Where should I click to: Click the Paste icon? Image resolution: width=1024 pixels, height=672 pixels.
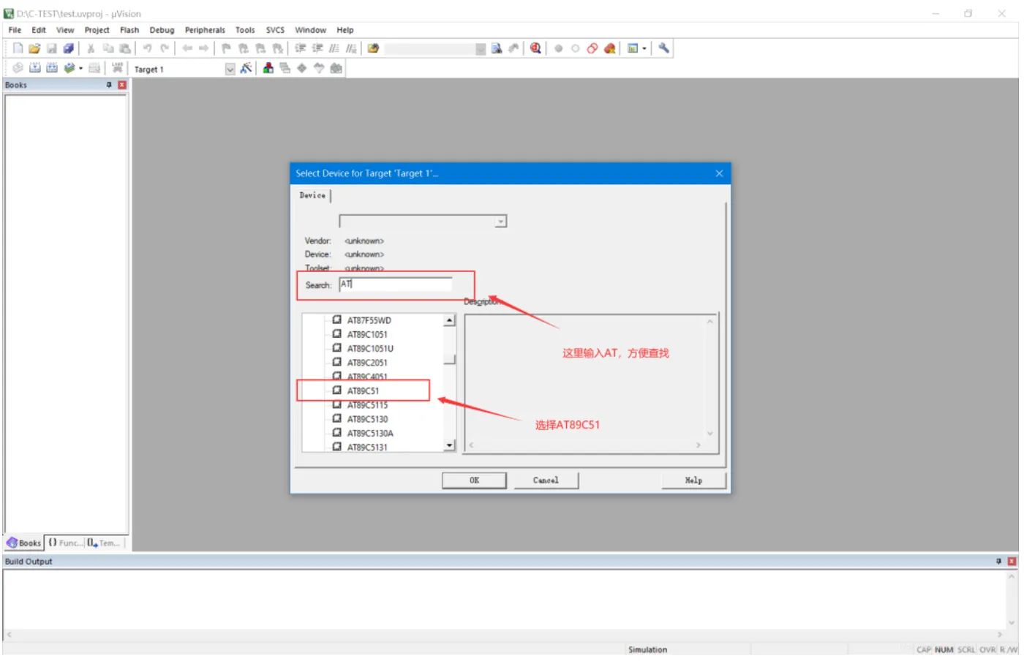(x=125, y=48)
